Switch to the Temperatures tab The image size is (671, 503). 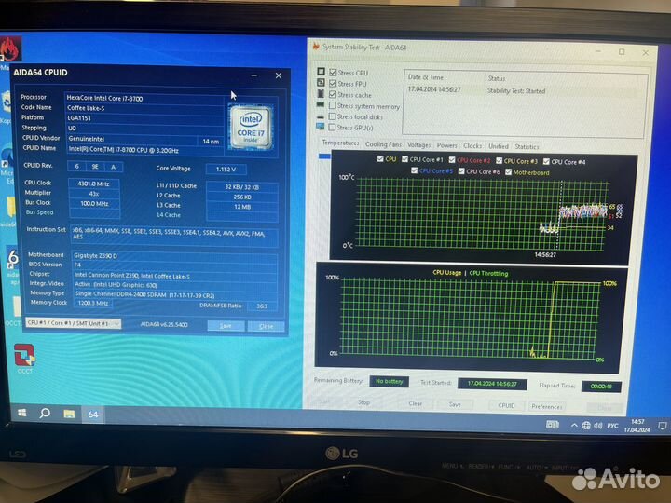click(341, 143)
